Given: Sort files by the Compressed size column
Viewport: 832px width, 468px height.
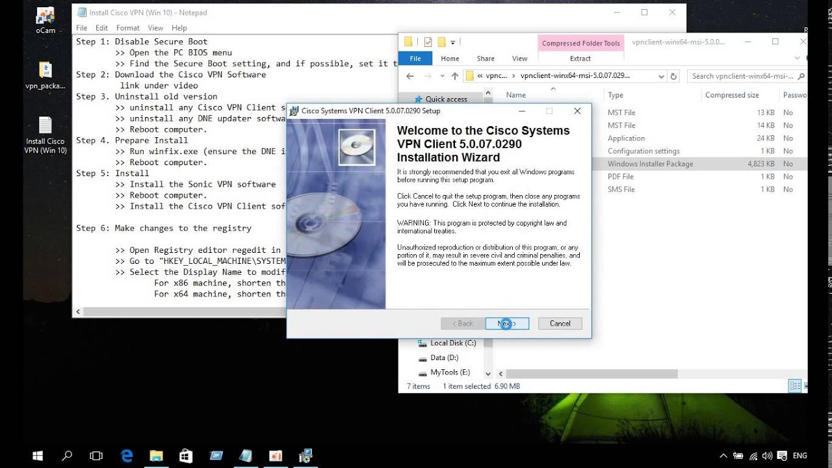Looking at the screenshot, I should [732, 95].
